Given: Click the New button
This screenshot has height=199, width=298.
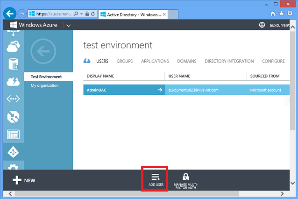Looking at the screenshot, I should [x=24, y=180].
